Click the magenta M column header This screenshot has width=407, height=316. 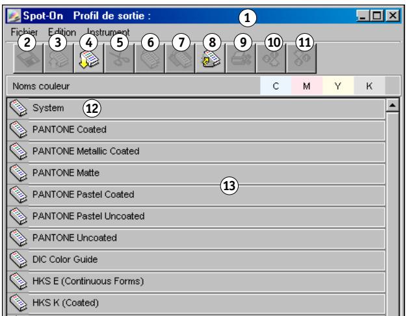pos(307,86)
